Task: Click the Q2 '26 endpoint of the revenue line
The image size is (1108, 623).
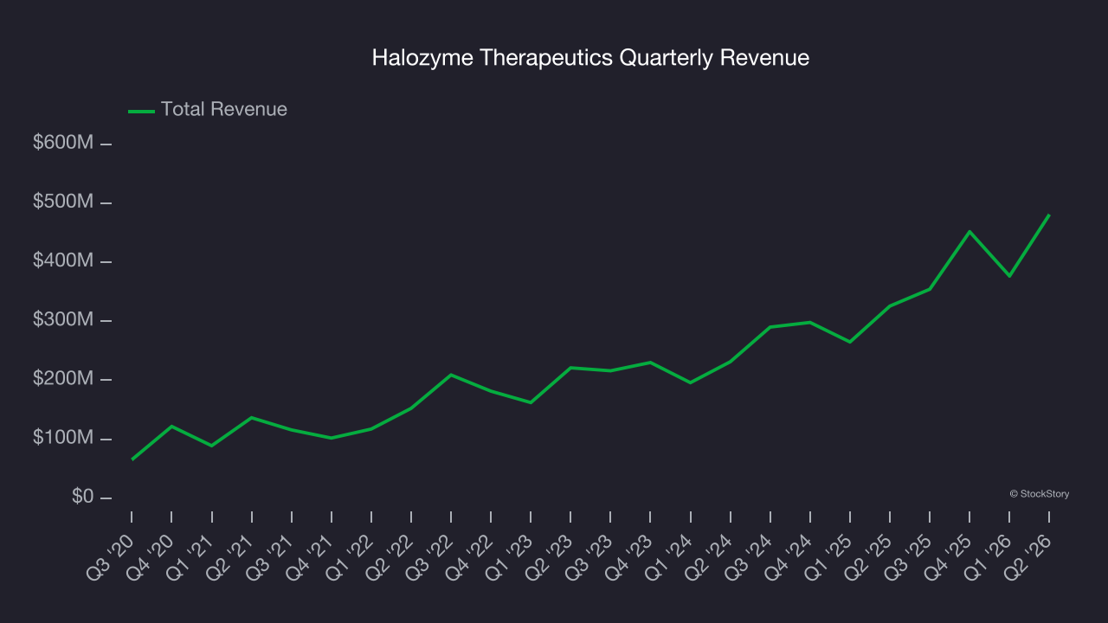Action: point(1049,215)
